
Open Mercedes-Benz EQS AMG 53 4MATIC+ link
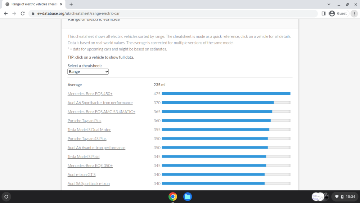[x=101, y=112]
